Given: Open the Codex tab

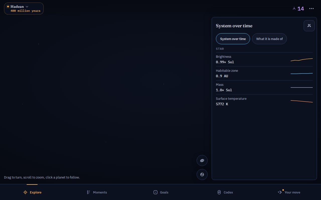Looking at the screenshot, I should 225,192.
